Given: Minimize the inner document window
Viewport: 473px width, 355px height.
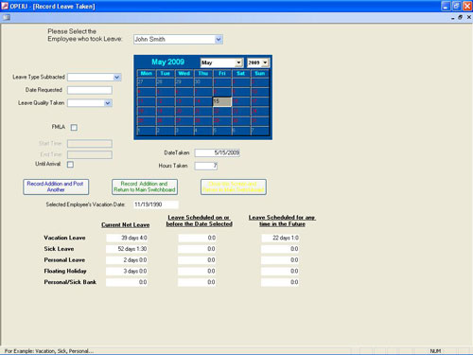Looking at the screenshot, I should (453, 18).
